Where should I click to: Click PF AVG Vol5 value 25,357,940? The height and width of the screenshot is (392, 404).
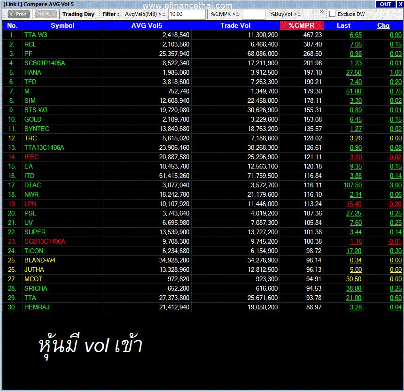pos(174,54)
